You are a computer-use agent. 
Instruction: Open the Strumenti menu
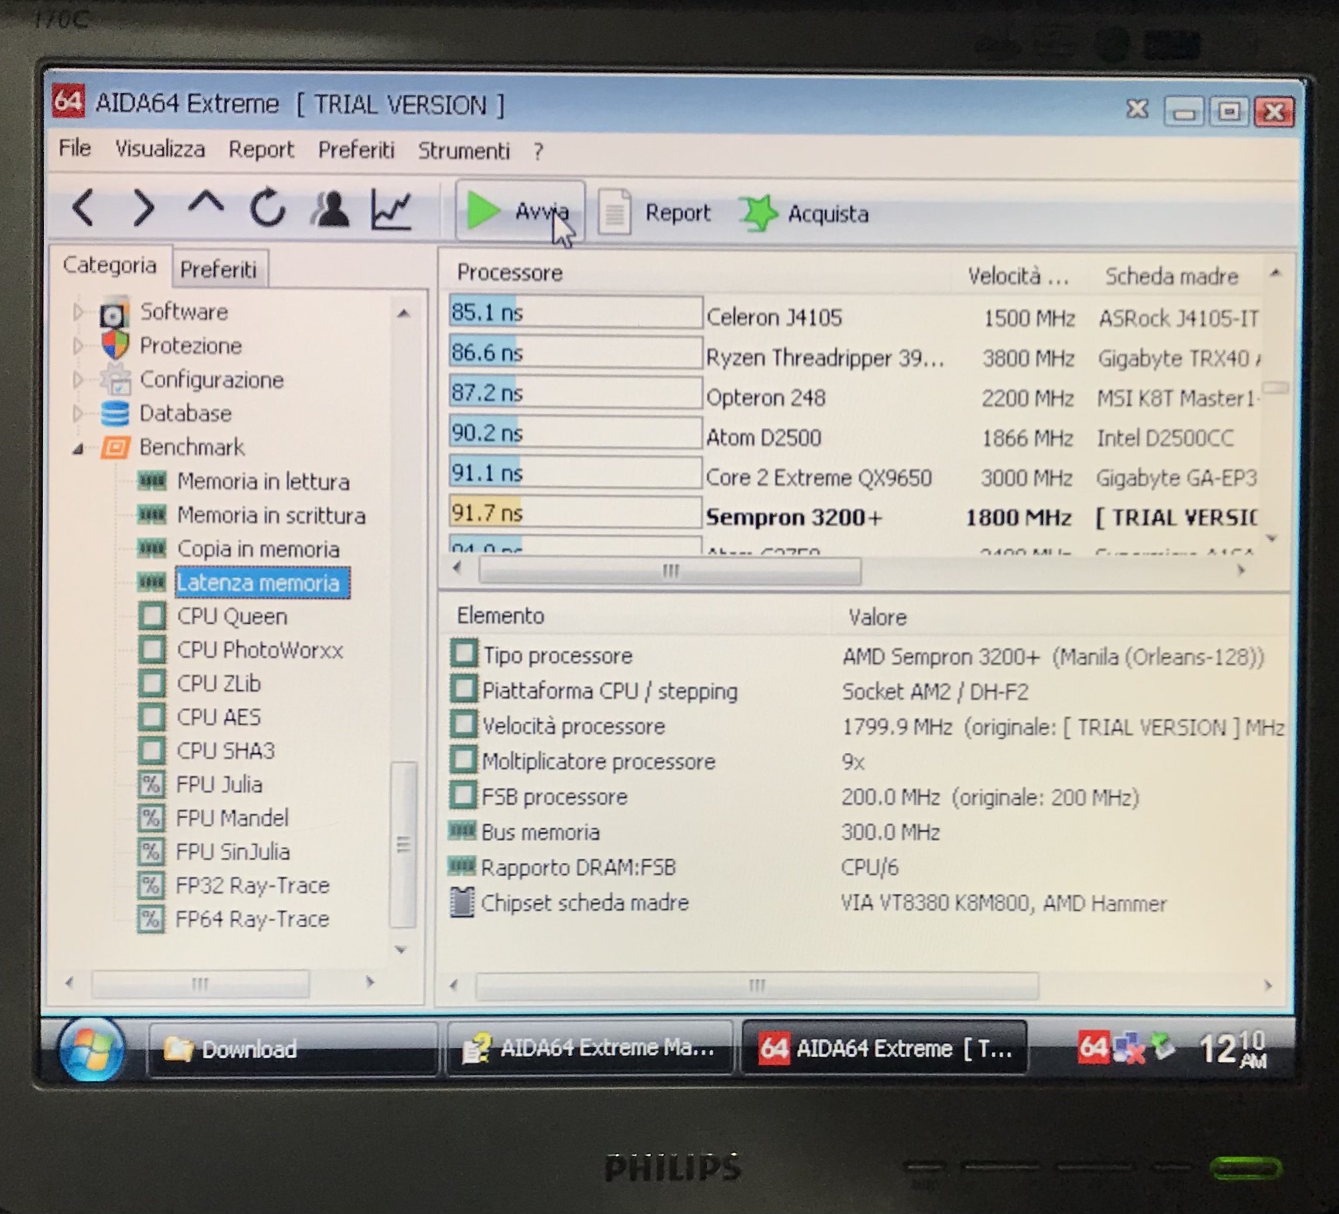(463, 152)
